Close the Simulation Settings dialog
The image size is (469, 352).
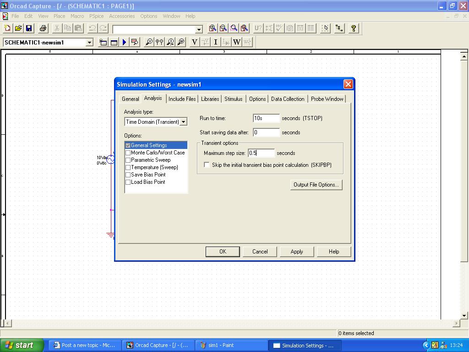[348, 84]
